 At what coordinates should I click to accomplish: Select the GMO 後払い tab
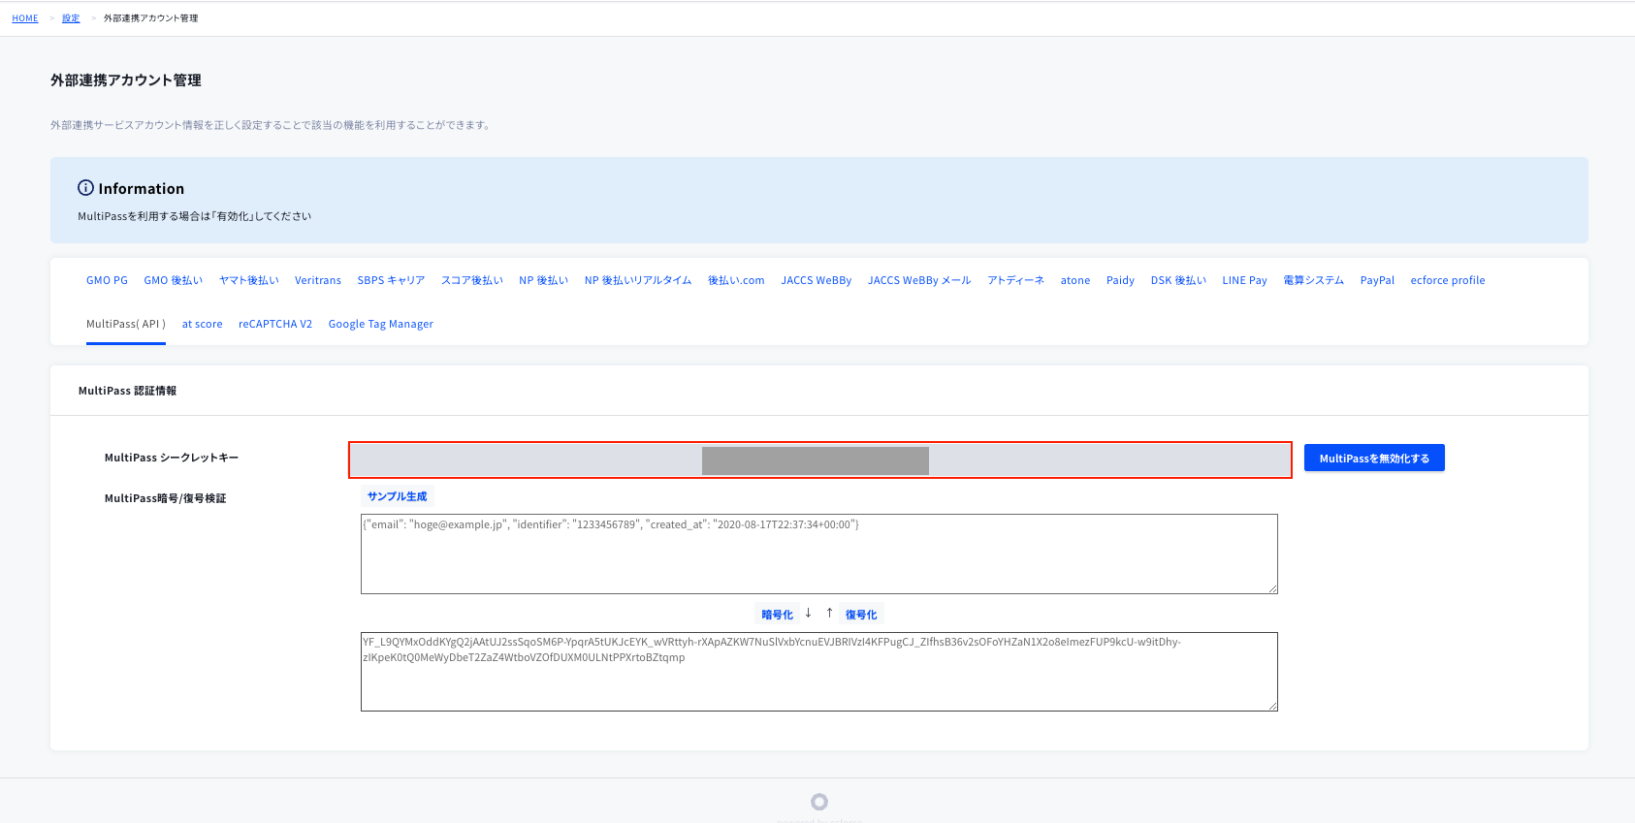[x=174, y=280]
